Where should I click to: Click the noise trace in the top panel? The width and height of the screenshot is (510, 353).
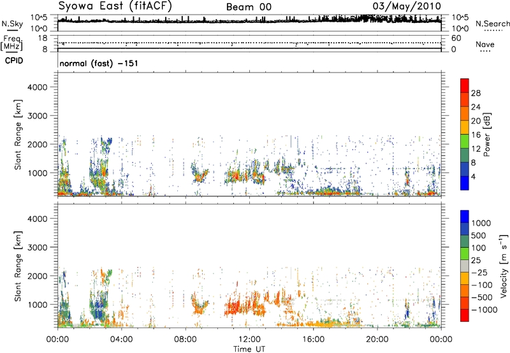tap(249, 21)
